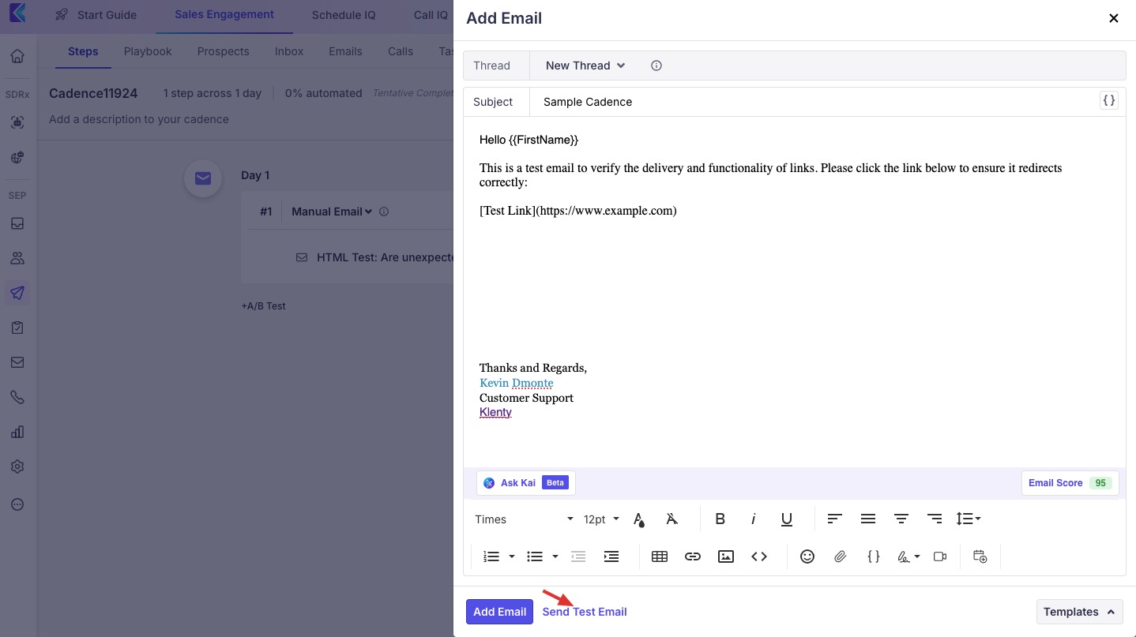Open the source code view
This screenshot has width=1136, height=637.
(x=759, y=556)
